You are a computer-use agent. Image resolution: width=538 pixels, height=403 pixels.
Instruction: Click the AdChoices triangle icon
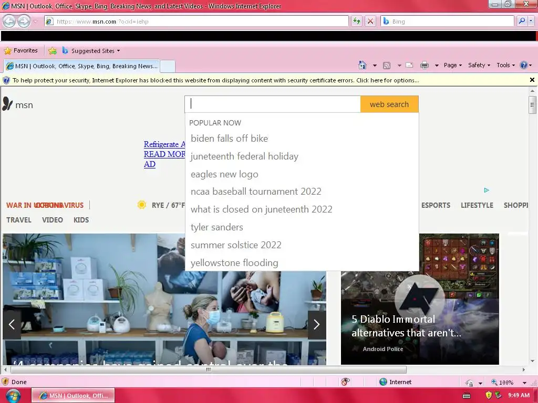pyautogui.click(x=486, y=190)
